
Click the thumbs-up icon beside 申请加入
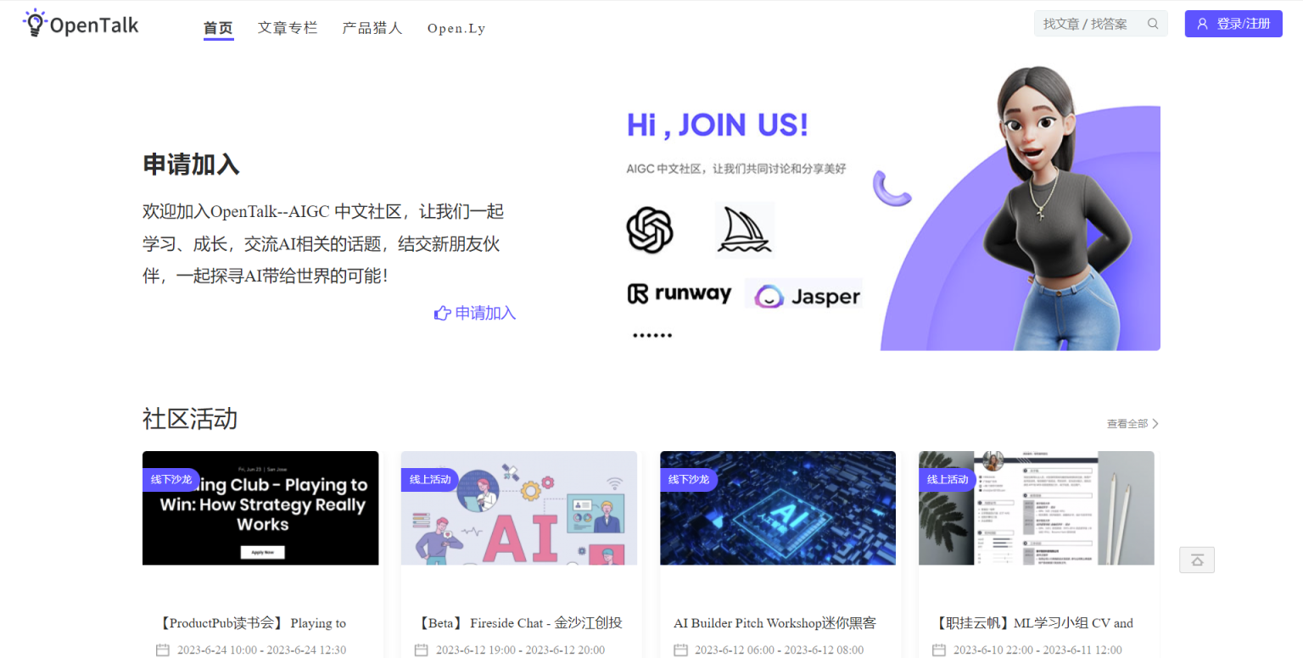pyautogui.click(x=442, y=314)
